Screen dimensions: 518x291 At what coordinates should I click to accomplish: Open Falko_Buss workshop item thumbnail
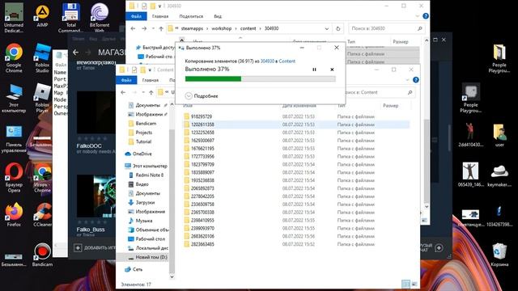pyautogui.click(x=96, y=196)
